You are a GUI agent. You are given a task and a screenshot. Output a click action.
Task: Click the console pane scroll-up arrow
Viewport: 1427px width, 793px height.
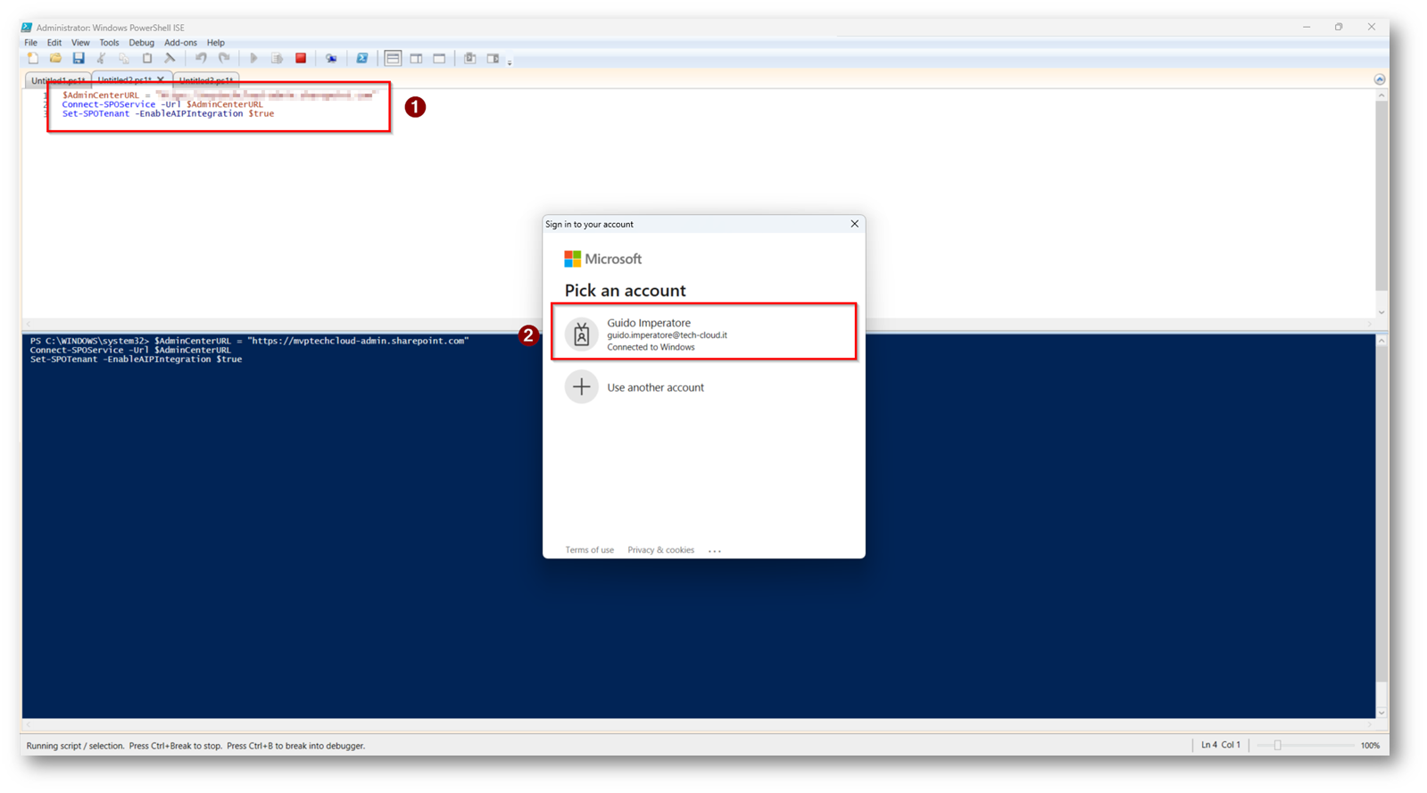tap(1381, 341)
